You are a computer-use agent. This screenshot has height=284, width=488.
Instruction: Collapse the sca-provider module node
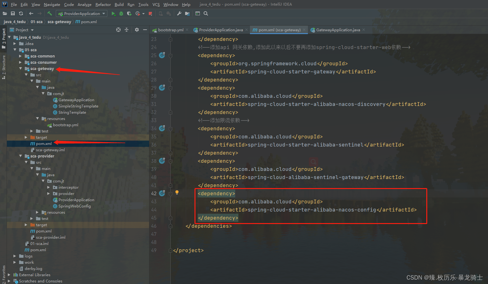[21, 156]
